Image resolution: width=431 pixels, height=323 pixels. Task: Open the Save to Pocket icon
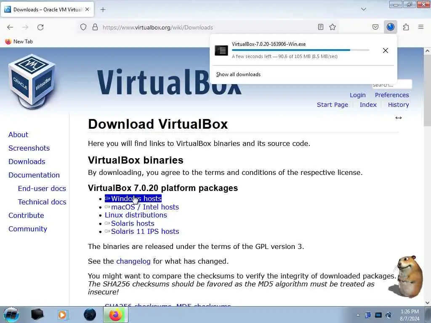[x=375, y=27]
